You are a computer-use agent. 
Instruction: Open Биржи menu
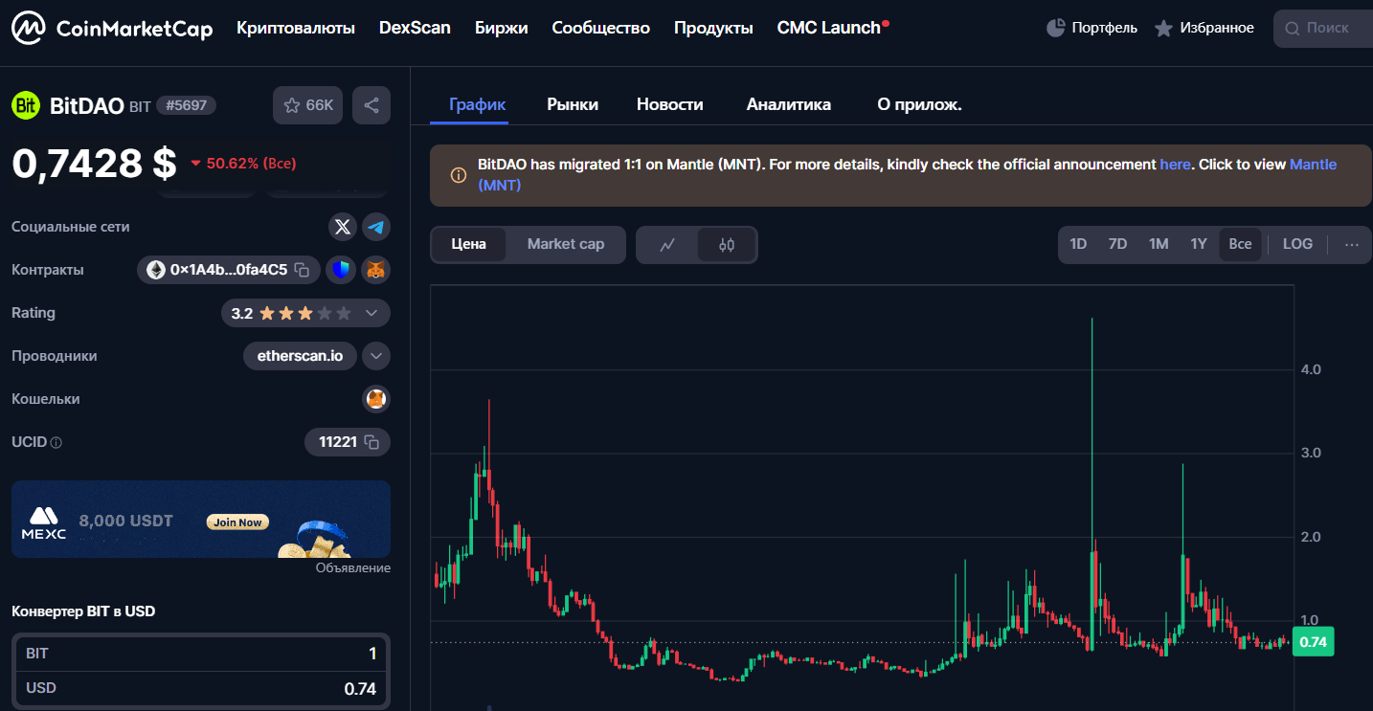tap(502, 28)
